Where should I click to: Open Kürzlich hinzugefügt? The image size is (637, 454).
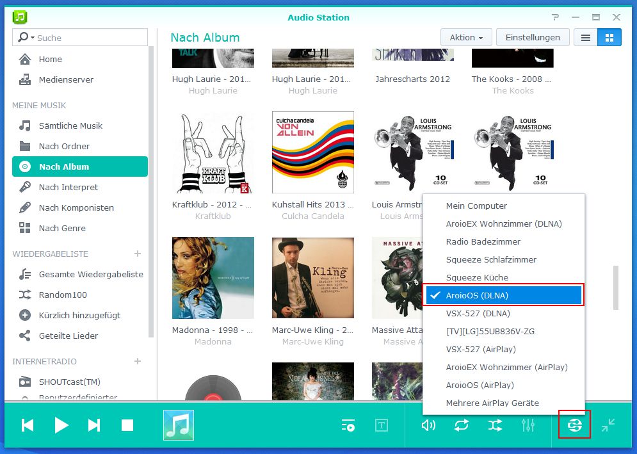tap(80, 316)
